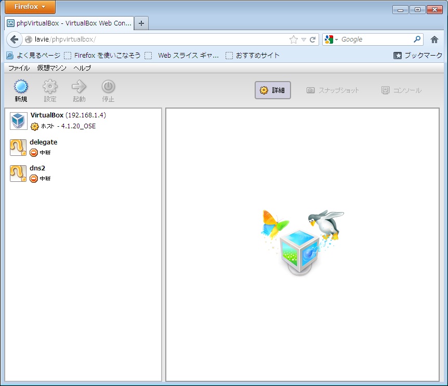Viewport: 448px width, 386px height.
Task: Click the search magnifier icon
Action: click(x=417, y=39)
